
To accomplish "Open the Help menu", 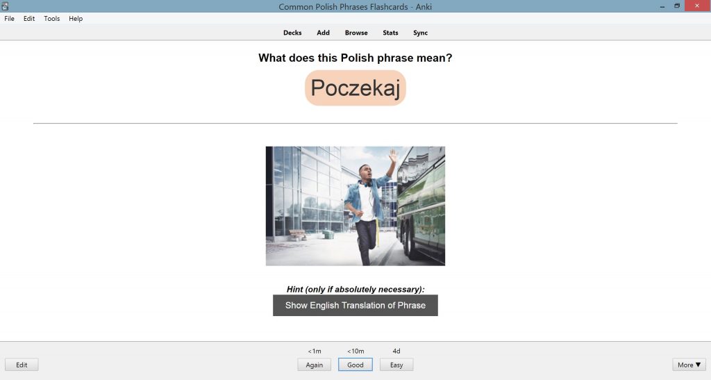I will click(x=76, y=19).
